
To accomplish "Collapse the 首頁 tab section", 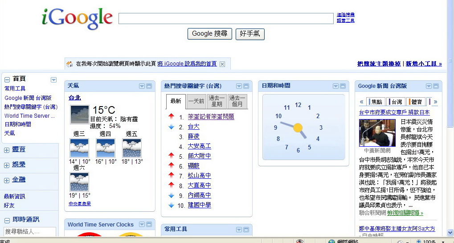I will tap(7, 80).
